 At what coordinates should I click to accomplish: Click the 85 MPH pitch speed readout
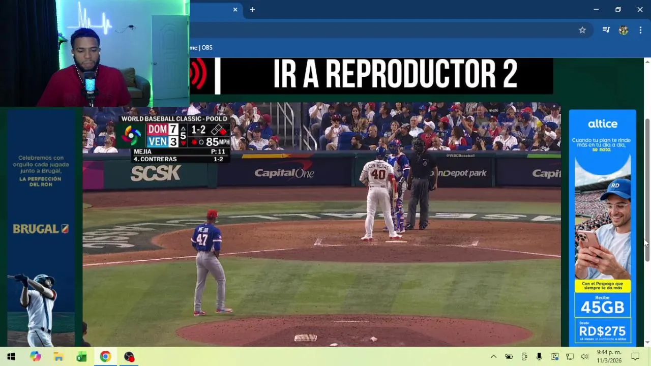[x=218, y=142]
